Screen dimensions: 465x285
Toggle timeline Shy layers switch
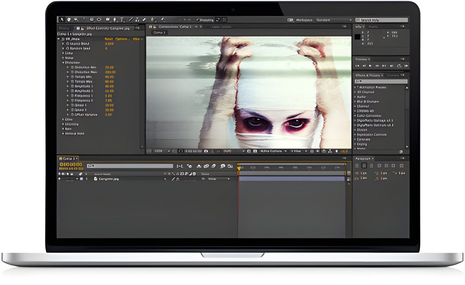[199, 166]
